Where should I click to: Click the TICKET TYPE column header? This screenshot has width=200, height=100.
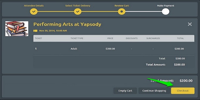coord(77,38)
